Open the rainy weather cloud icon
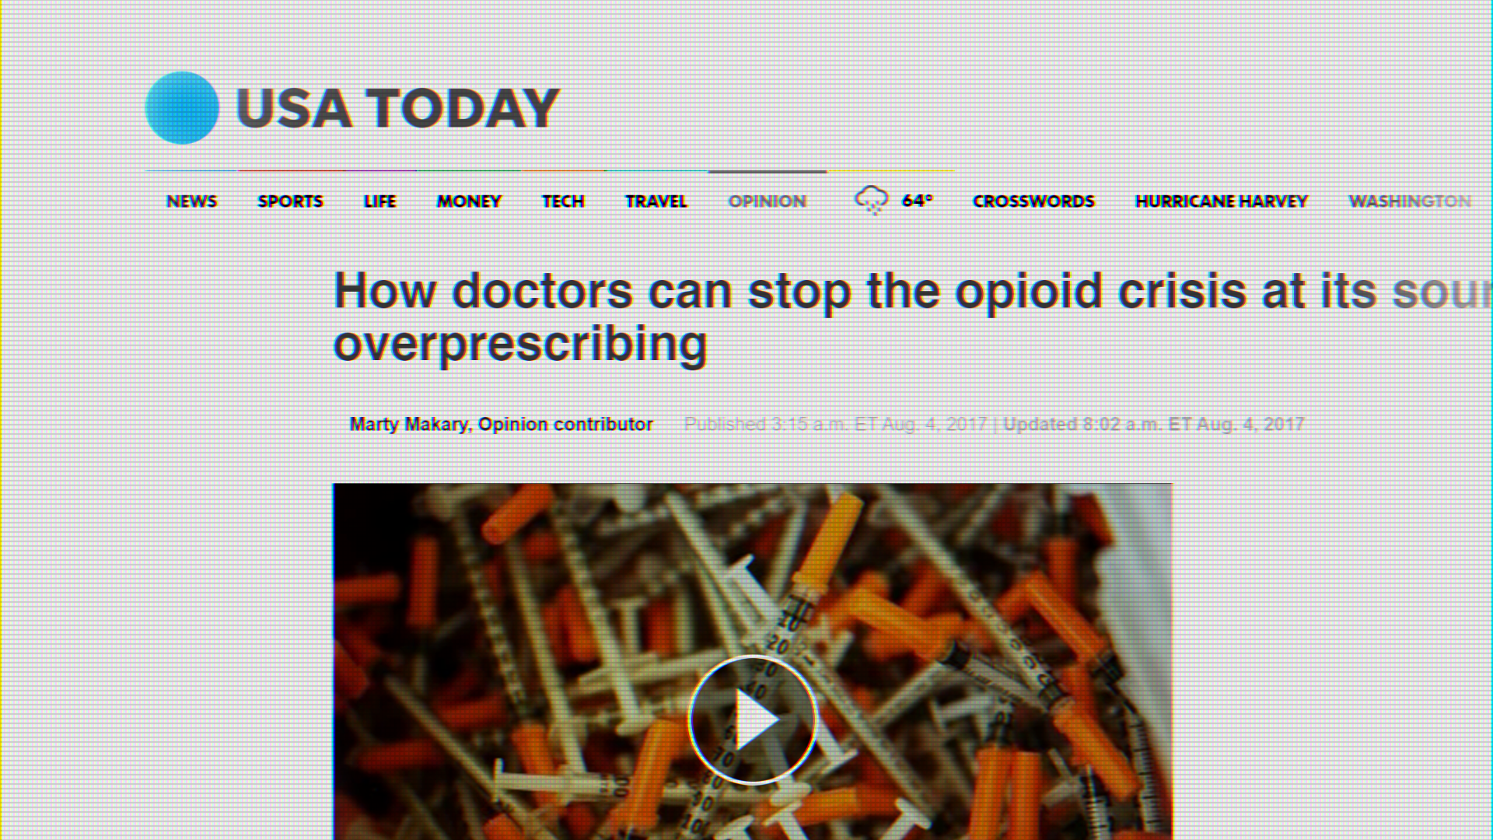 [871, 201]
